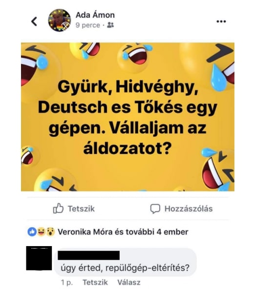The image size is (253, 293).
Task: Click the redacted commenter name
Action: pyautogui.click(x=88, y=255)
